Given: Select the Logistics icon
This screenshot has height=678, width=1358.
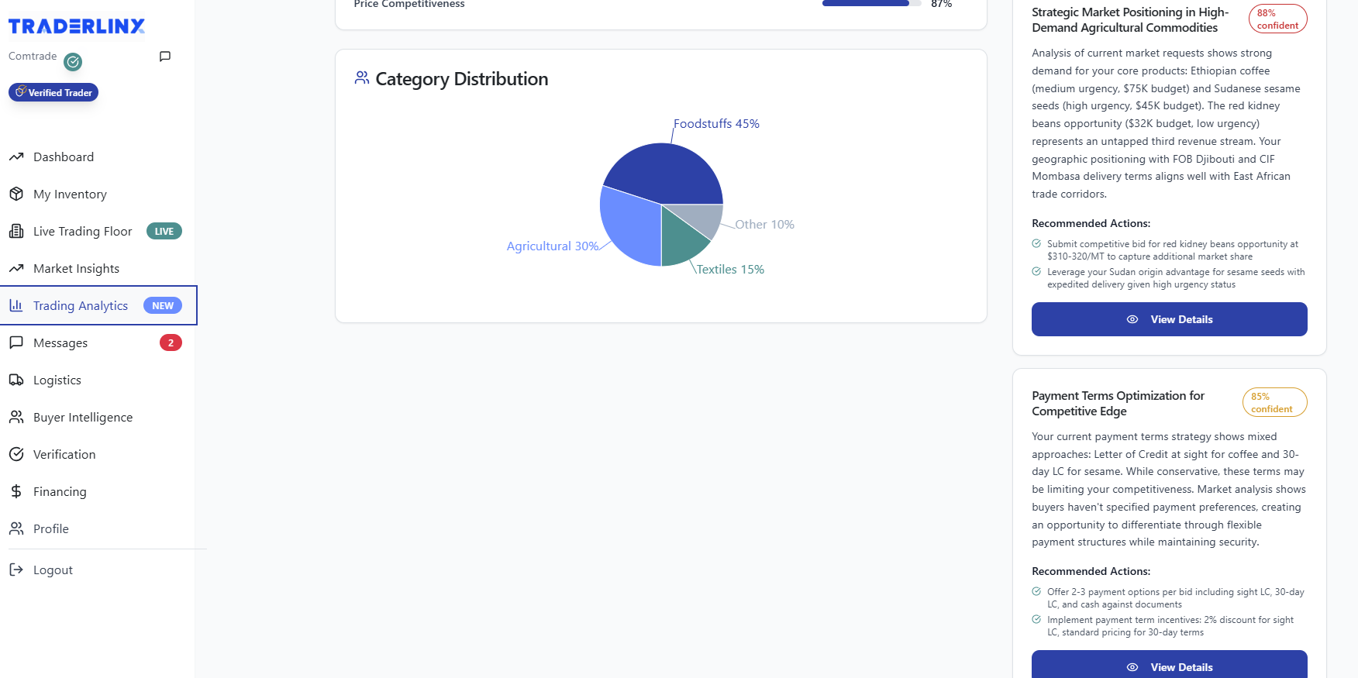Looking at the screenshot, I should click(17, 380).
